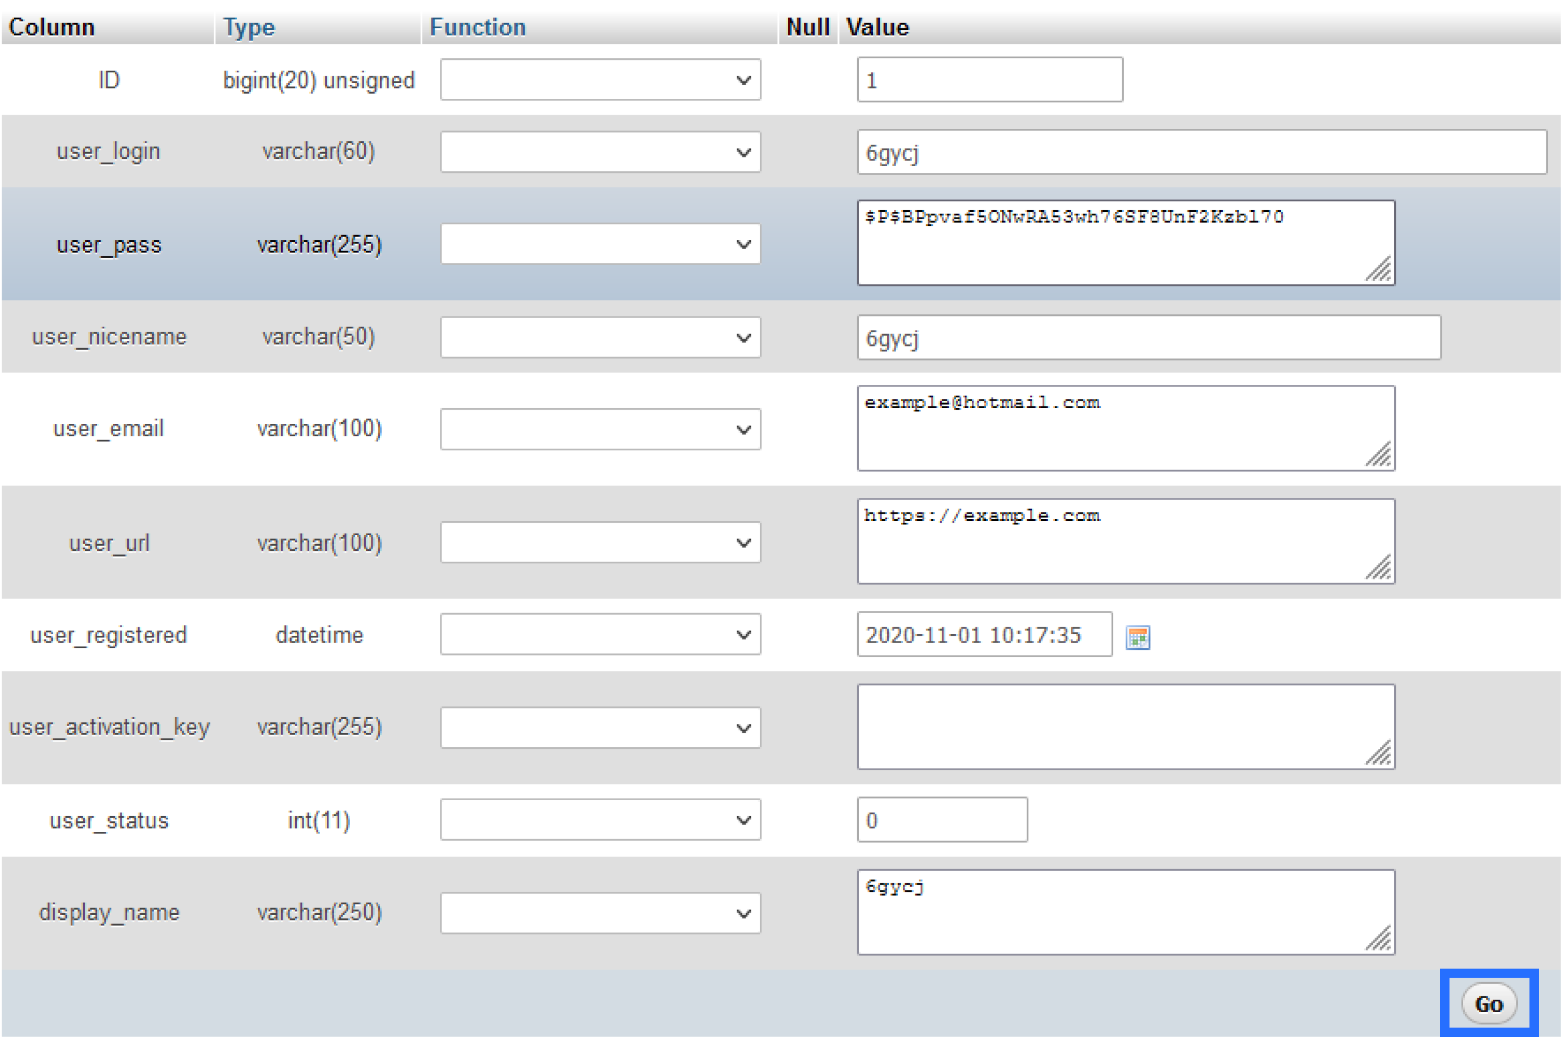Select the ID value field containing 1
This screenshot has height=1037, width=1561.
click(x=988, y=79)
